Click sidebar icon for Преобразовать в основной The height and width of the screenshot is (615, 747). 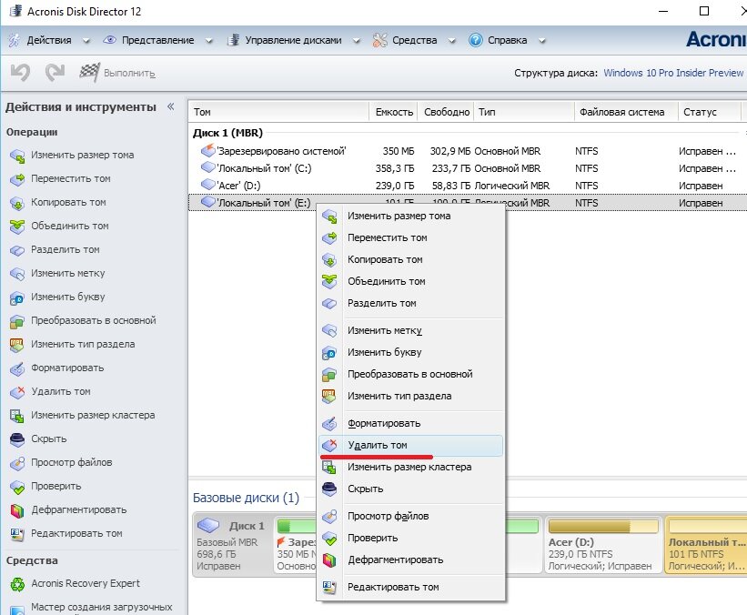click(x=17, y=321)
